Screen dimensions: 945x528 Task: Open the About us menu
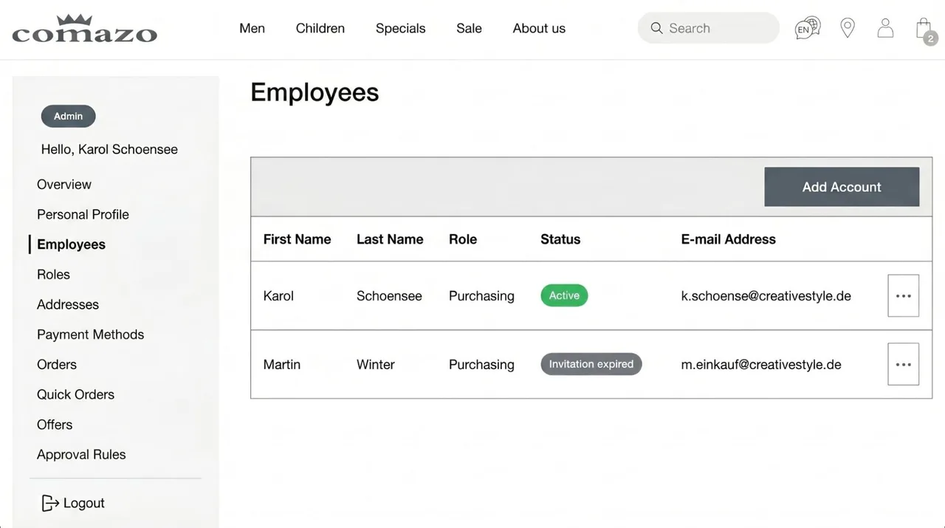tap(539, 28)
